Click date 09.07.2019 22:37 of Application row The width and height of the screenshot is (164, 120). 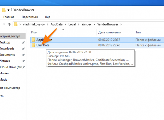coord(109,40)
